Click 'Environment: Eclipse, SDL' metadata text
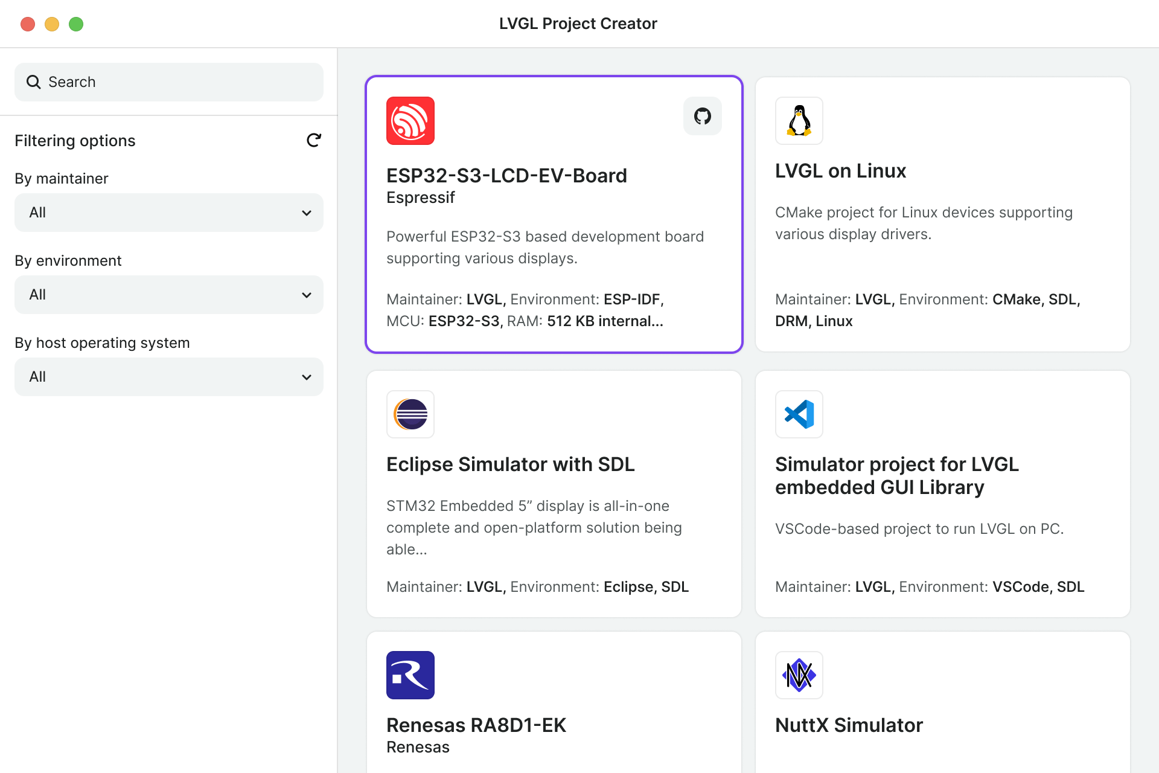Screen dimensions: 1159x773 pyautogui.click(x=599, y=587)
